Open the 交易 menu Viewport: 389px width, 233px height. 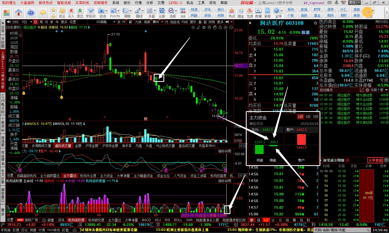click(161, 3)
